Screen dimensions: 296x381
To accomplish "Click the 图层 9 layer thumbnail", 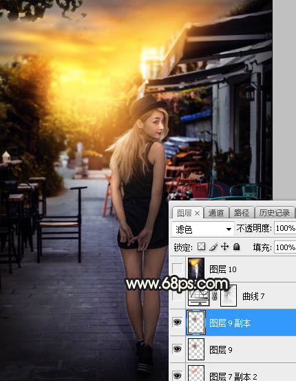I will (x=196, y=349).
